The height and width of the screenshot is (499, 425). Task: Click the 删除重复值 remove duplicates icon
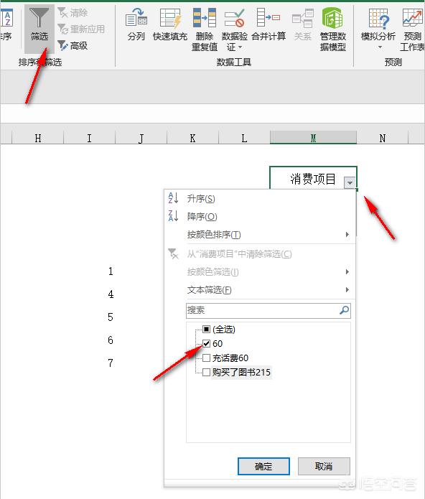pos(204,17)
